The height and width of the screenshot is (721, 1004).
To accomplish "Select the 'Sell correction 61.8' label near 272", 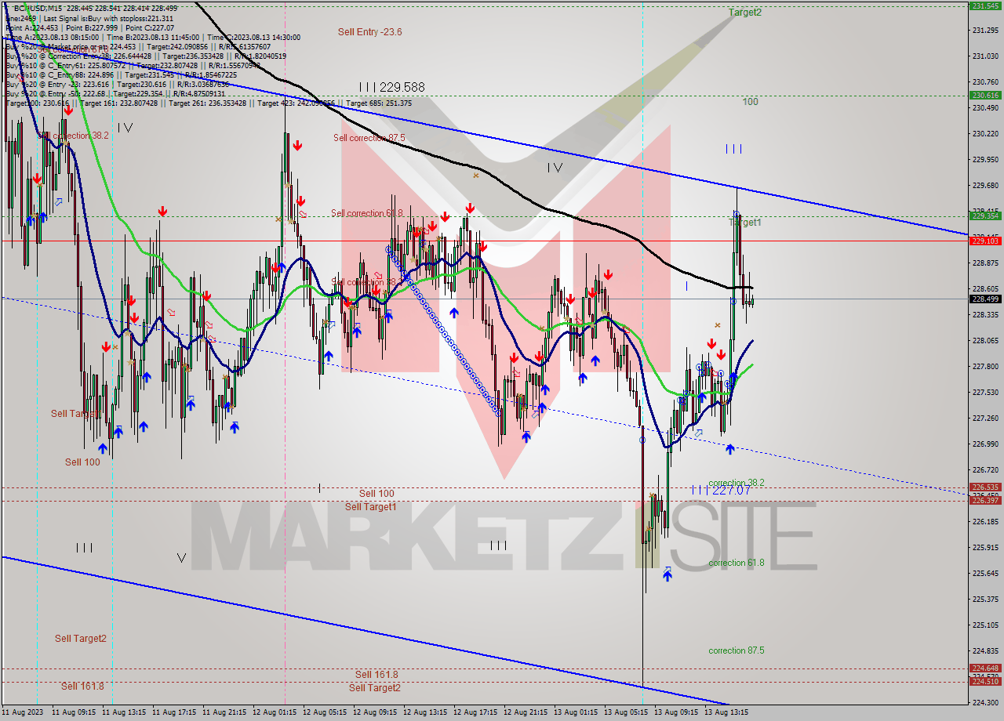I will [367, 213].
